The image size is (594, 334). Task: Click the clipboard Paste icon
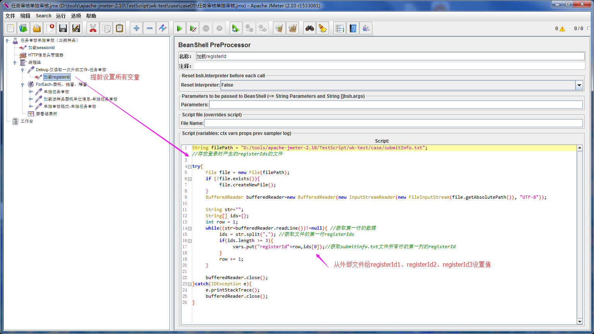pos(119,28)
